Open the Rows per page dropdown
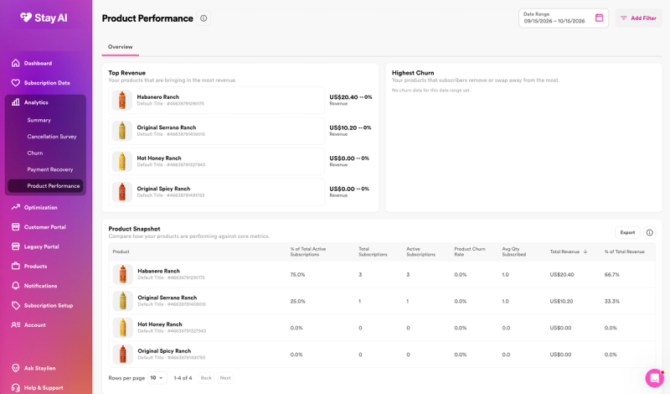The height and width of the screenshot is (394, 670). pyautogui.click(x=157, y=378)
